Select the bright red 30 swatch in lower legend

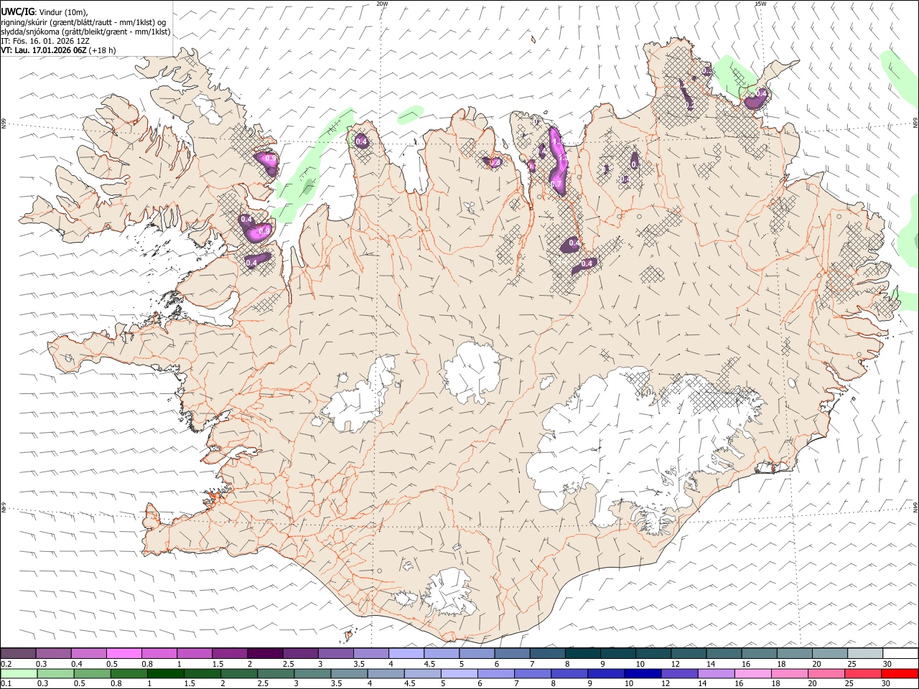[900, 673]
